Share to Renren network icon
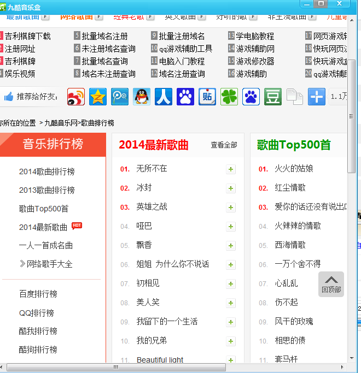Image resolution: width=361 pixels, height=373 pixels. [164, 97]
